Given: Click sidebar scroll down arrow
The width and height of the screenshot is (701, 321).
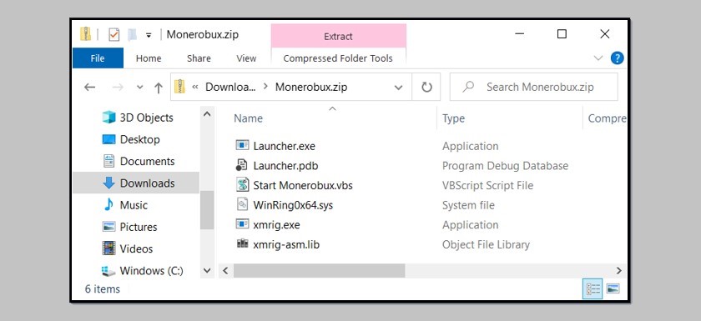Looking at the screenshot, I should 207,270.
